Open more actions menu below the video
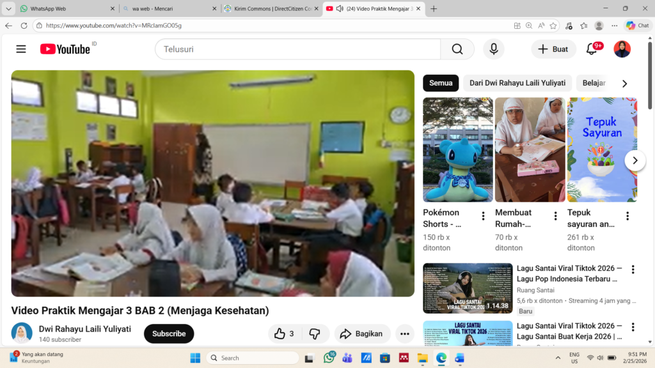Image resolution: width=655 pixels, height=368 pixels. pyautogui.click(x=404, y=333)
